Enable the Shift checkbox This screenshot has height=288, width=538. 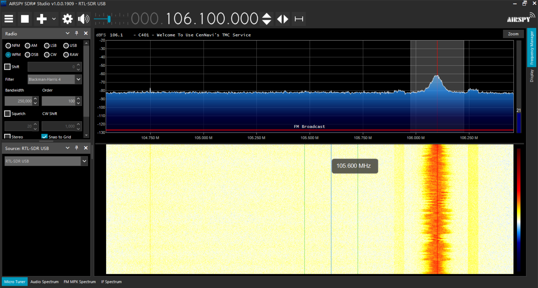[x=7, y=67]
